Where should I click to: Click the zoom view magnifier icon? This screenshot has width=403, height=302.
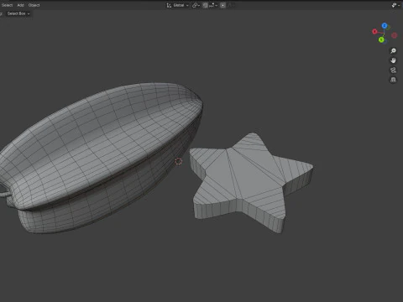[393, 50]
